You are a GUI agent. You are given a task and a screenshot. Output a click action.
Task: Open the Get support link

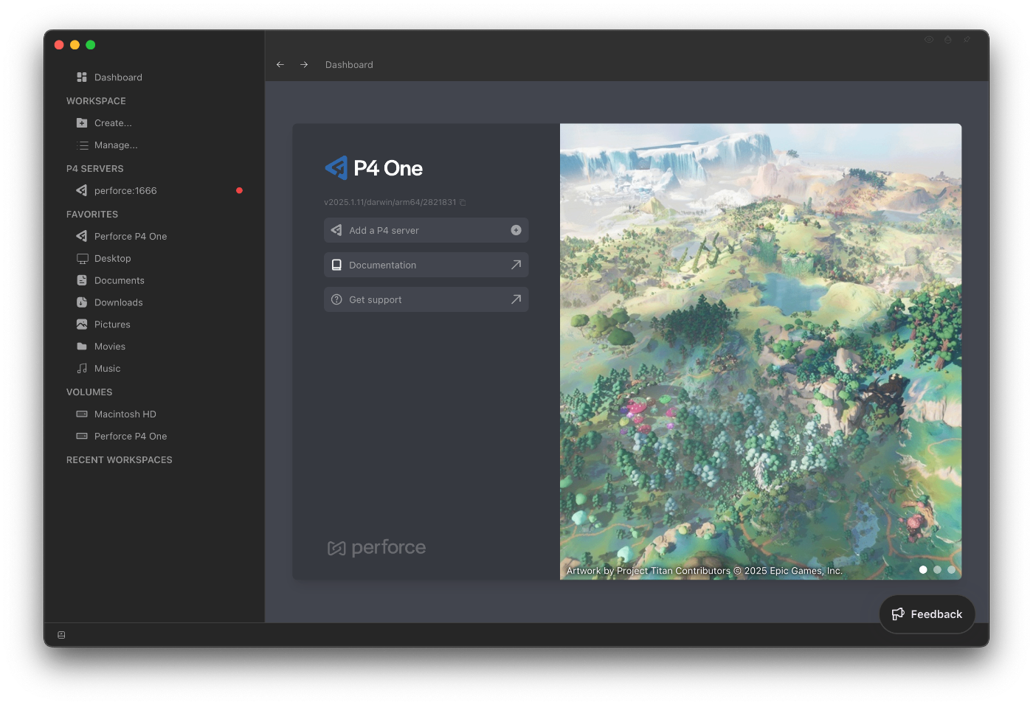[x=426, y=299]
